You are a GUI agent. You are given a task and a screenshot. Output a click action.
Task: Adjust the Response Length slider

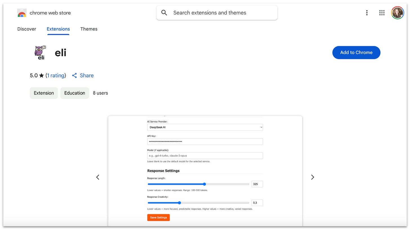coord(198,184)
